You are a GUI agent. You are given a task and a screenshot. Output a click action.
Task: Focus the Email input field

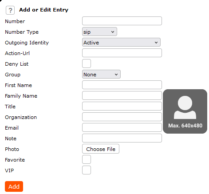click(x=122, y=127)
